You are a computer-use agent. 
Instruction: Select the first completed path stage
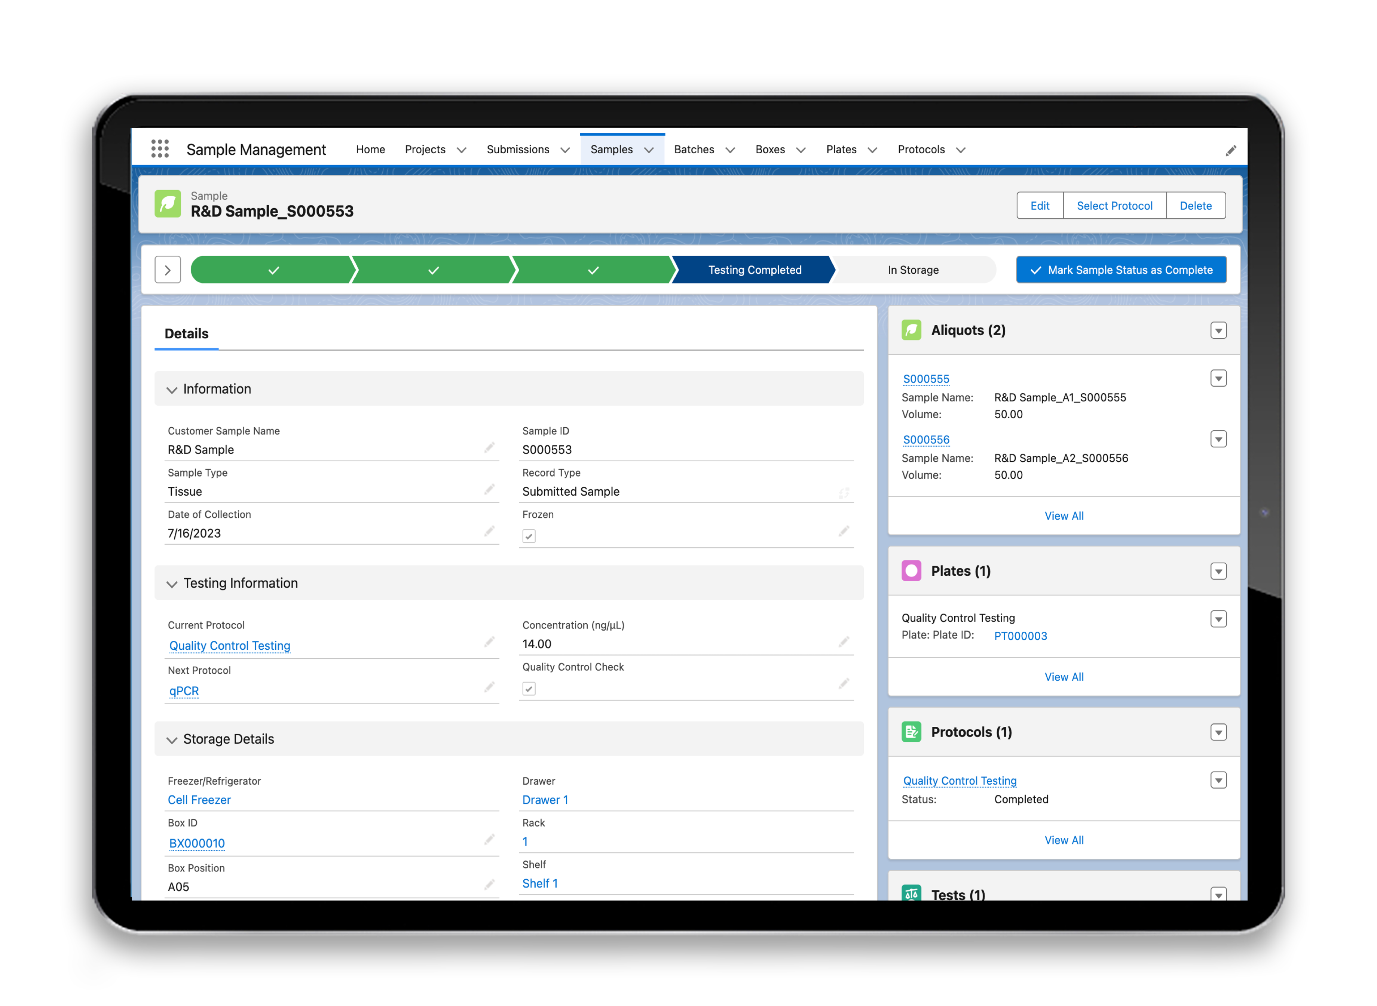click(273, 270)
